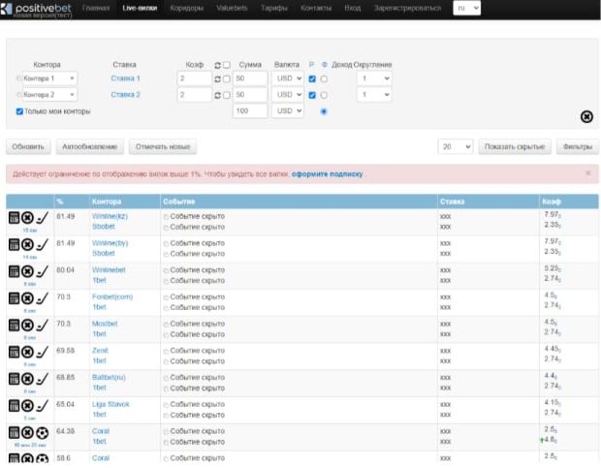Screen dimensions: 601x468
Task: Open calculator in the Baltbet(ru) row
Action: tap(14, 379)
